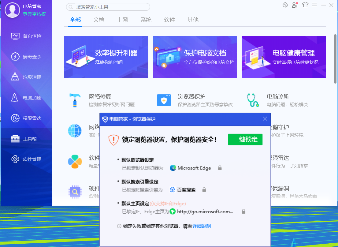
Task: Click the 电脑诊所 stethoscope icon
Action: (253, 100)
